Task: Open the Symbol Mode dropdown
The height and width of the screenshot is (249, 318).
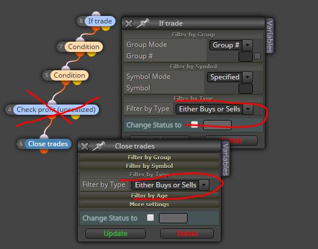Action: pos(230,77)
